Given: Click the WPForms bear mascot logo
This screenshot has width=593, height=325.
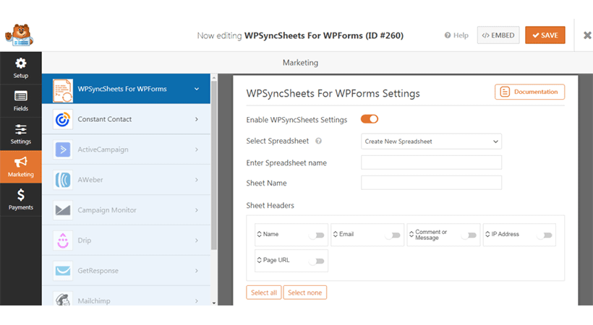Looking at the screenshot, I should [20, 35].
